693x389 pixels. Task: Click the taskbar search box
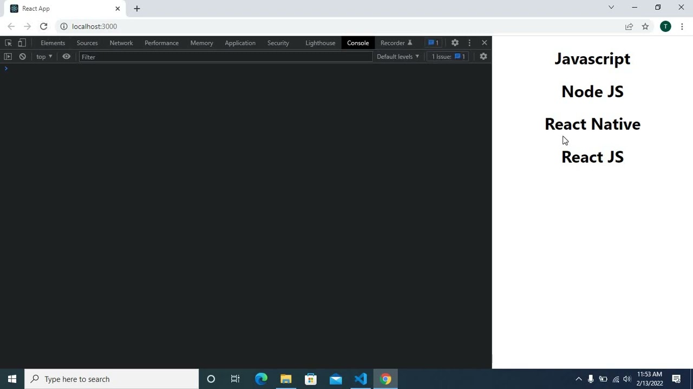112,379
